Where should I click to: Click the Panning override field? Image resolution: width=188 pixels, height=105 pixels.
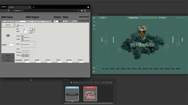pos(69,62)
